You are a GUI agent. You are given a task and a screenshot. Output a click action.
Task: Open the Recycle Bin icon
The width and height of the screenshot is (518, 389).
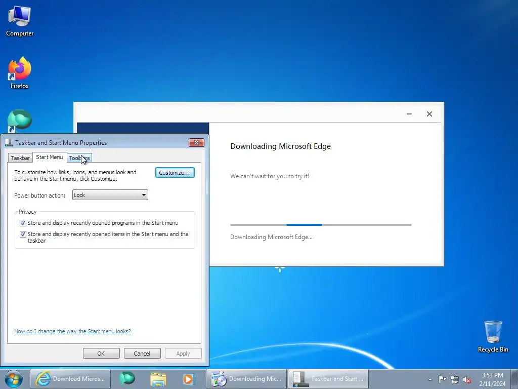tap(493, 336)
